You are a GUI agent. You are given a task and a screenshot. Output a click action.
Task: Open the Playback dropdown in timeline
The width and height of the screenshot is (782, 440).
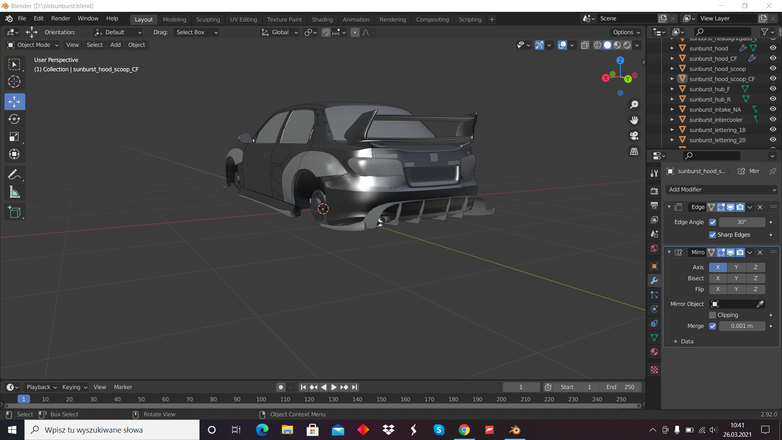point(41,387)
